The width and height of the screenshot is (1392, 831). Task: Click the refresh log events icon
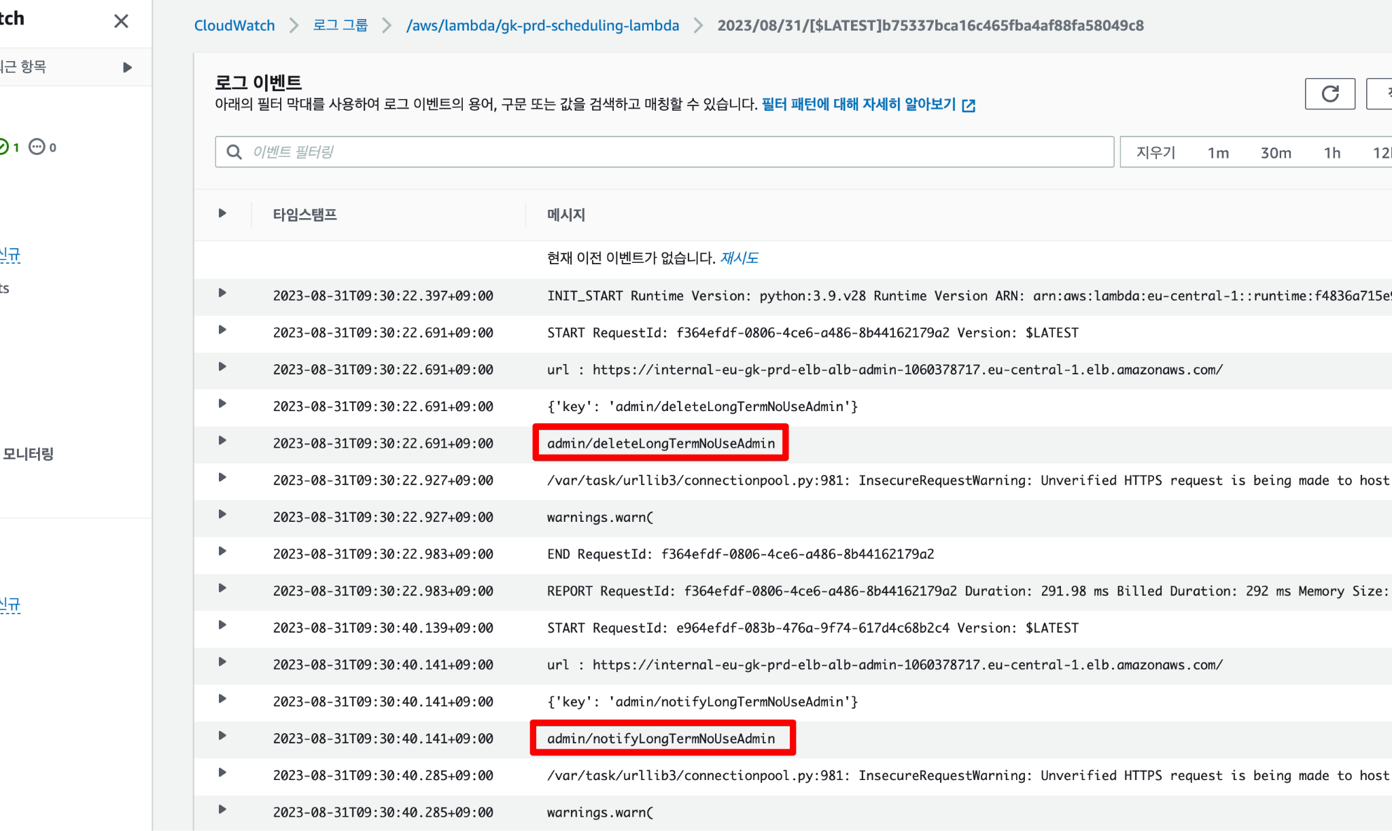click(1329, 94)
